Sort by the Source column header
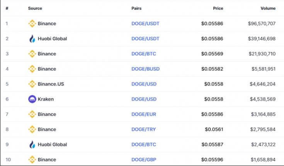Viewport: 284px width, 166px height. click(x=35, y=9)
